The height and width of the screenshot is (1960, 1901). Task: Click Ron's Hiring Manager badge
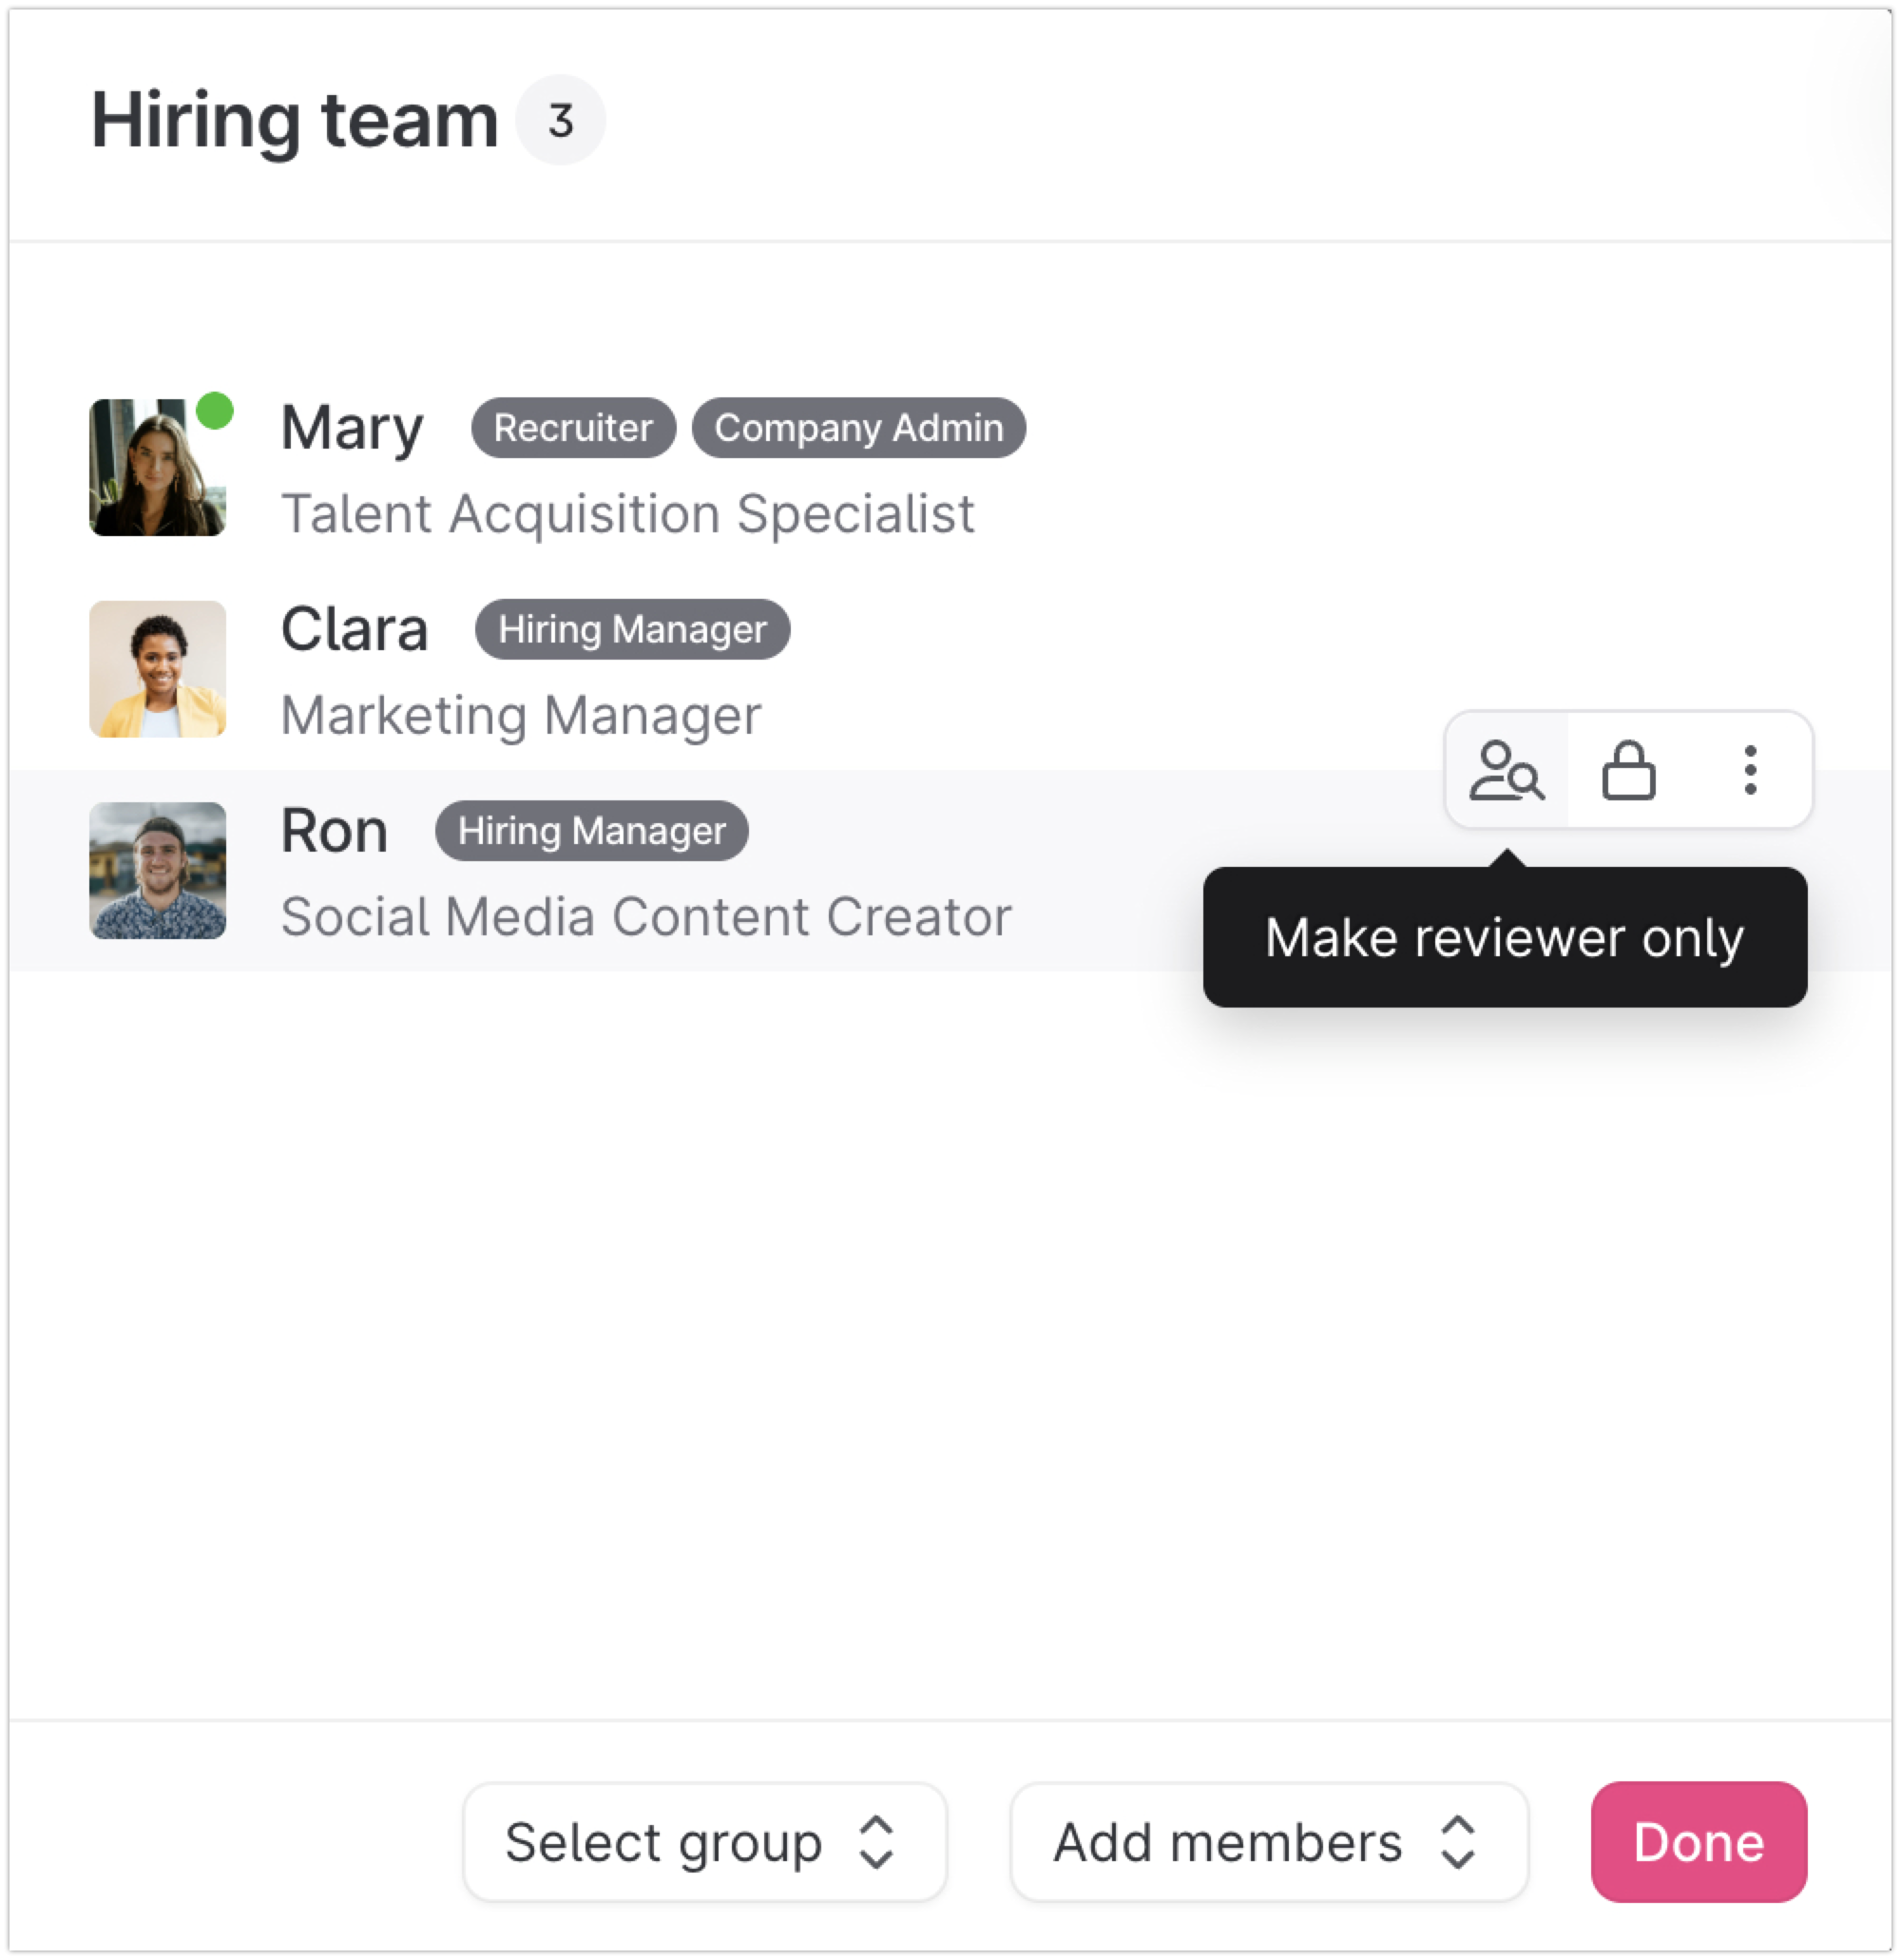point(592,831)
